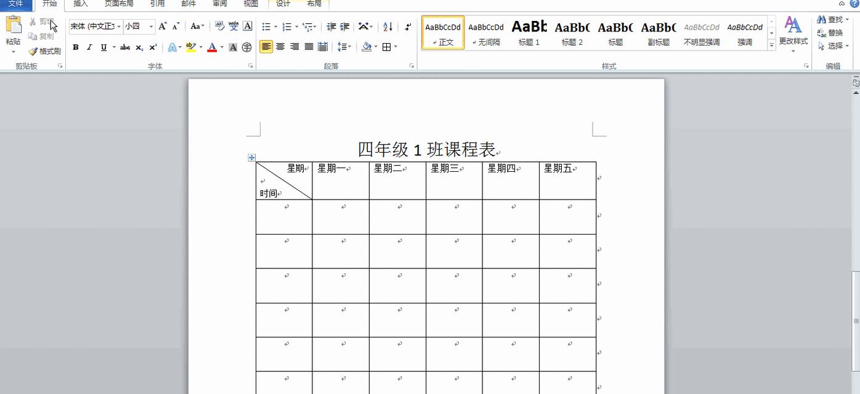This screenshot has height=394, width=860.
Task: Open the 段落 paragraph dialog launcher
Action: (412, 65)
